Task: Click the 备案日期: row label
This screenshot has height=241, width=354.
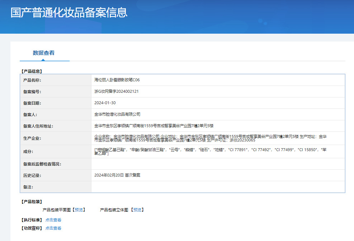Action: point(32,103)
